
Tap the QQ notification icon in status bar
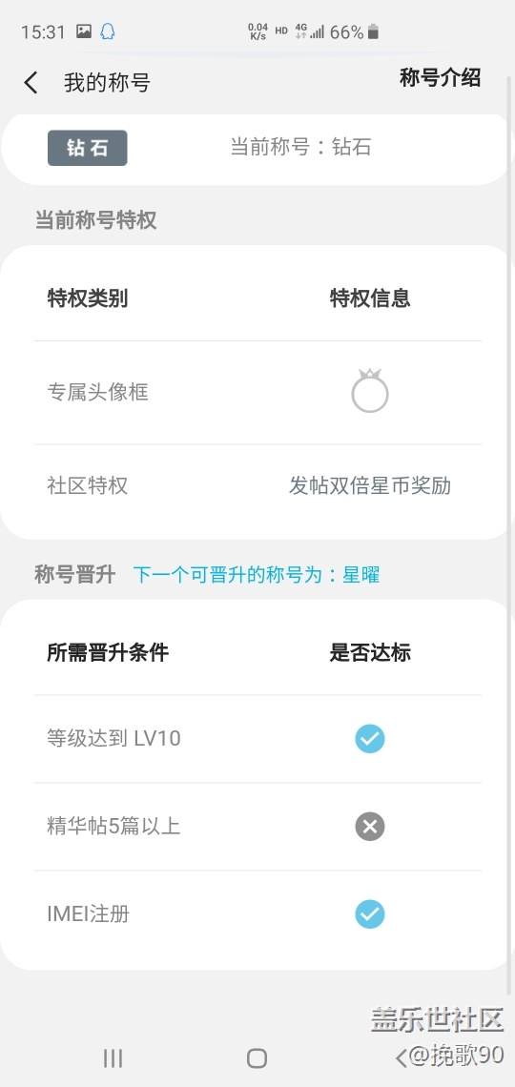click(108, 31)
